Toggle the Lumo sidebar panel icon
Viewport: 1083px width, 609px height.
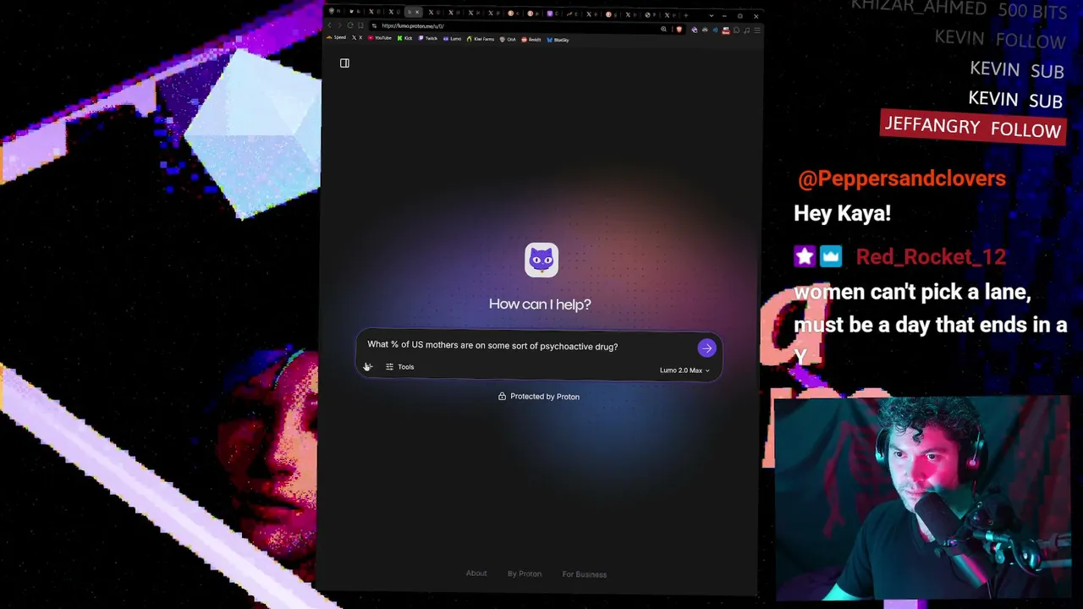point(344,63)
